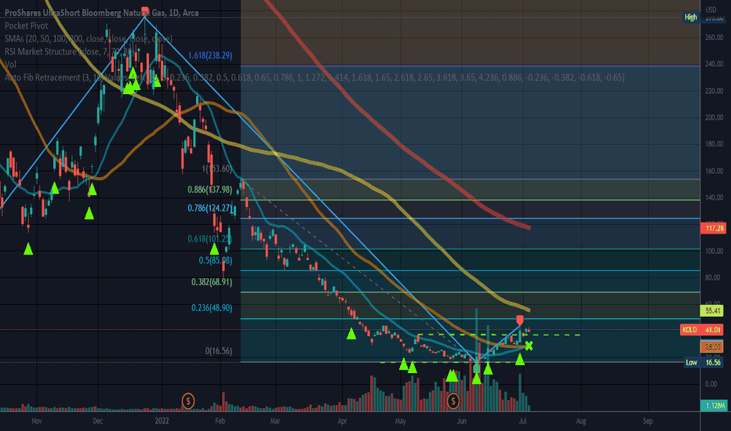Click Aug on the time axis
Viewport: 731px width, 431px height.
(x=581, y=422)
